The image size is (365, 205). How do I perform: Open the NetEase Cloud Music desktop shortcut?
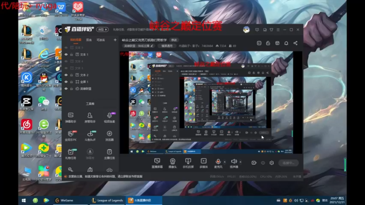click(26, 127)
